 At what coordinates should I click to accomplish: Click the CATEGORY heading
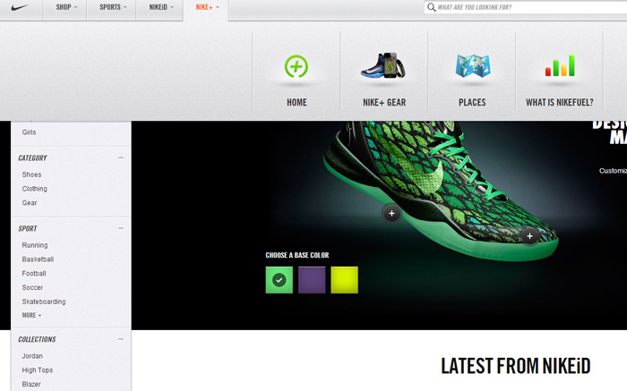point(32,158)
